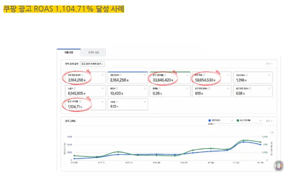Select the 6,145,905 value text

pyautogui.click(x=77, y=93)
